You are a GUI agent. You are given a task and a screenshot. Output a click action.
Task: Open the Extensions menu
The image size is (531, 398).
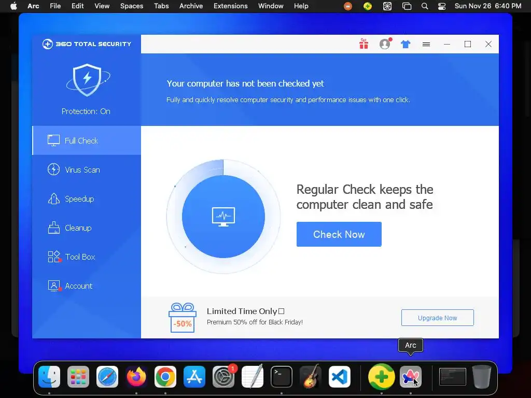[x=231, y=6]
